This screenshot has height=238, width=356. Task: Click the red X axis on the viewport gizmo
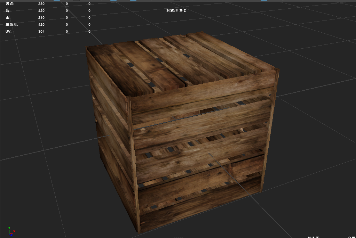coord(14,231)
